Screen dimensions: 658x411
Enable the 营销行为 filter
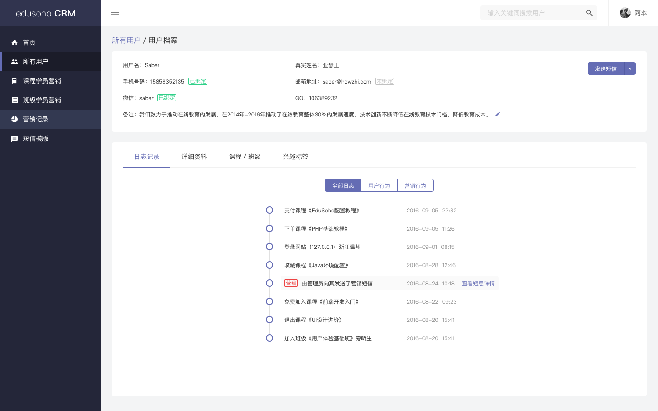[415, 185]
